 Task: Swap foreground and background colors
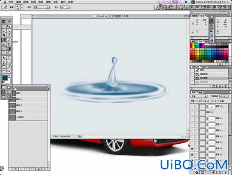click(10, 76)
